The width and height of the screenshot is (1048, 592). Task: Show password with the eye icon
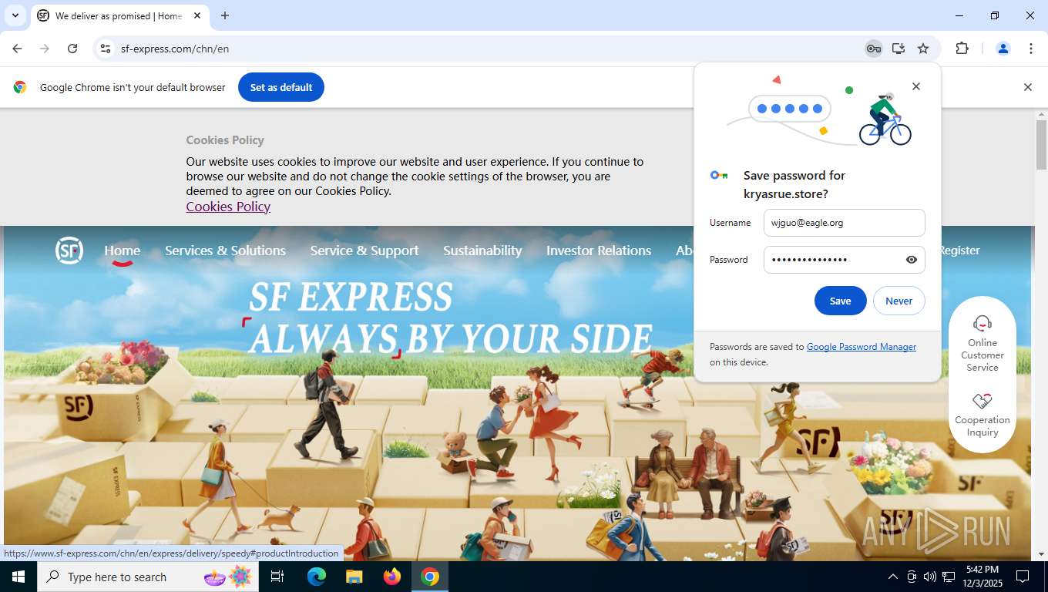coord(912,260)
